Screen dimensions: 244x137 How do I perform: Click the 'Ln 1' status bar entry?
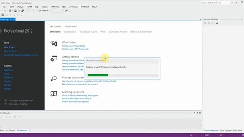[x=191, y=135]
